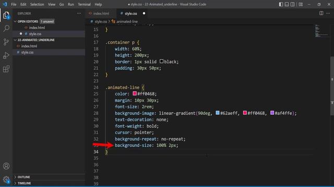Image resolution: width=334 pixels, height=187 pixels.
Task: Click the '.animated-line' selector on line 24
Action: 123,87
